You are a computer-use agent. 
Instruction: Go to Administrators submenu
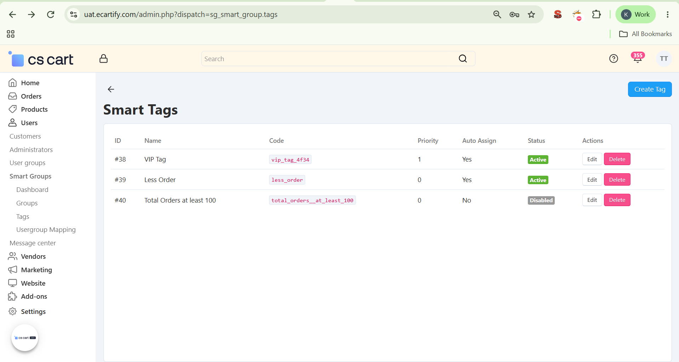click(x=31, y=150)
